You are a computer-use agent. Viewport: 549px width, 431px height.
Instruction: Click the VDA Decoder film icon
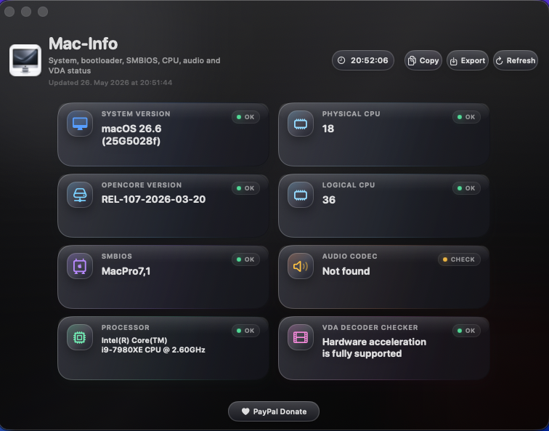click(301, 337)
